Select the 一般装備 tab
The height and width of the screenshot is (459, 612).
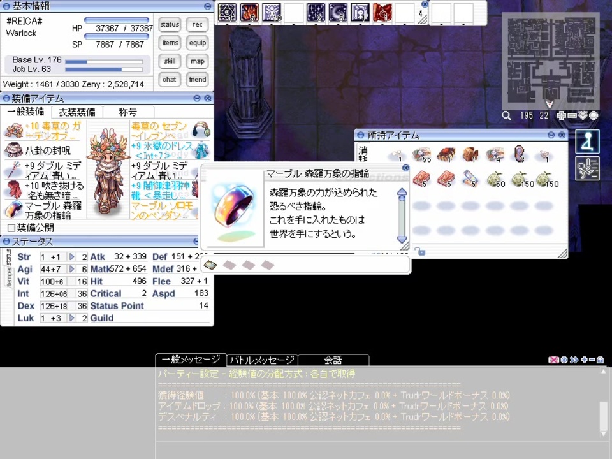pos(25,112)
